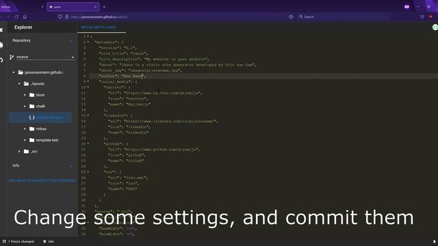
Task: Click the linkedin url value line
Action: coord(163,122)
